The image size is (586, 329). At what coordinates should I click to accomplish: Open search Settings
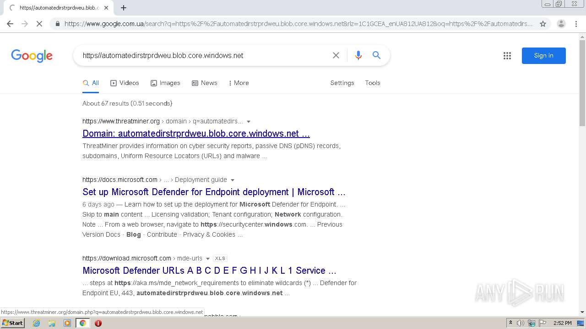(342, 83)
